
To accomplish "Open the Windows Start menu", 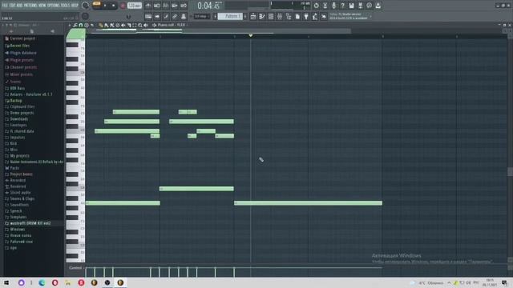I will pyautogui.click(x=6, y=282).
